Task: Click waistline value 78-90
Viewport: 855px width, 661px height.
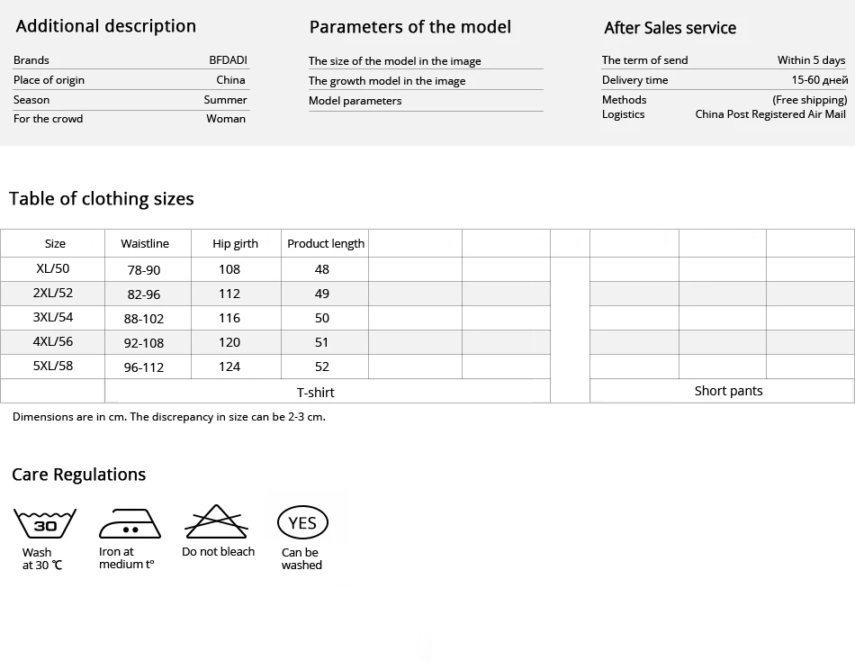Action: pyautogui.click(x=144, y=269)
